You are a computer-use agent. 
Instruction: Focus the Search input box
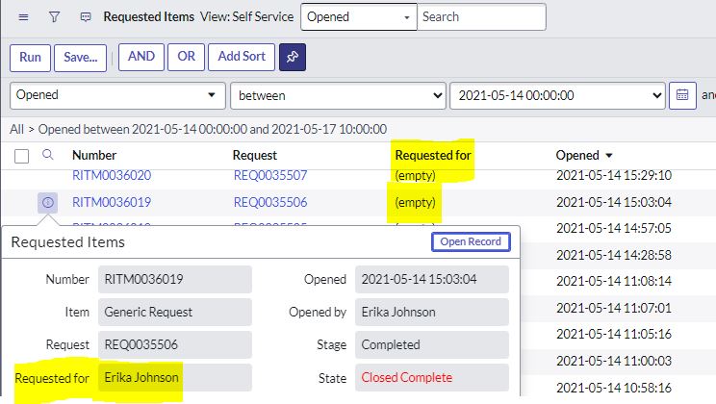click(x=482, y=17)
